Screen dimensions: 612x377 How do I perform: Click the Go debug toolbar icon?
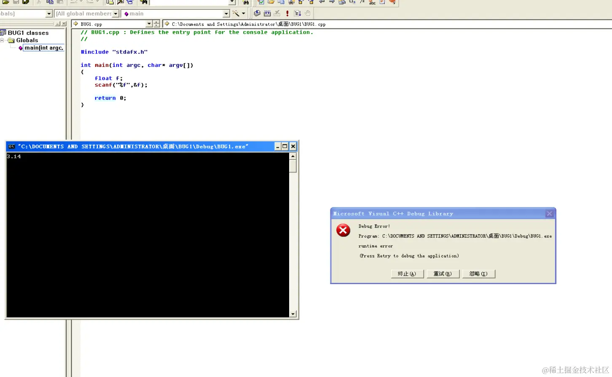298,13
